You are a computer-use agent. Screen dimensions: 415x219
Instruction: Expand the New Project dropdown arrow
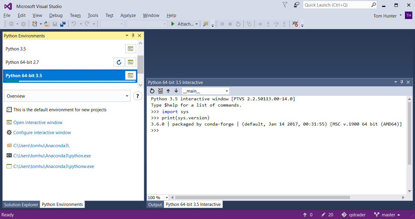[41, 24]
